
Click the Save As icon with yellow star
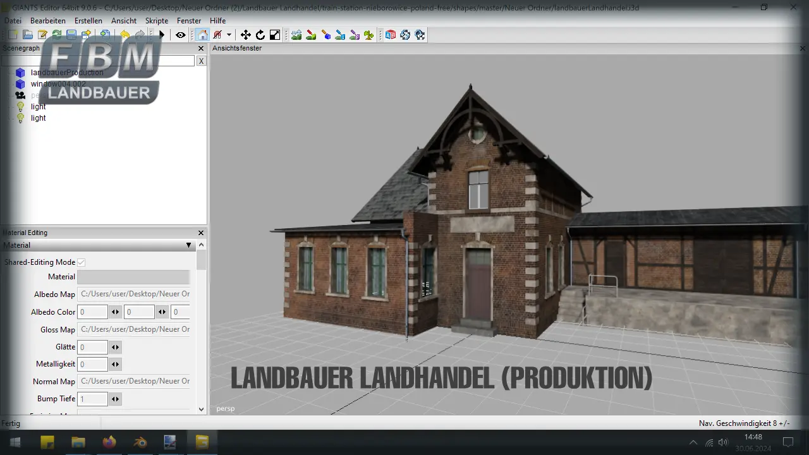[86, 35]
